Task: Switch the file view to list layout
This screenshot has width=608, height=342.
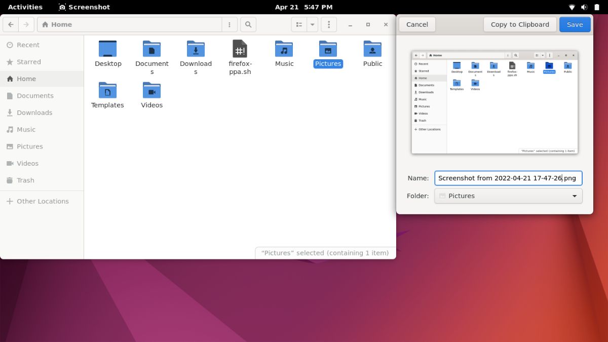Action: coord(298,24)
